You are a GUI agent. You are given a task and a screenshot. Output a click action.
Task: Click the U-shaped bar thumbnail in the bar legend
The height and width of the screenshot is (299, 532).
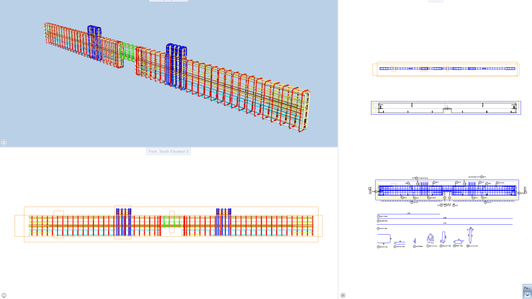[x=383, y=238]
